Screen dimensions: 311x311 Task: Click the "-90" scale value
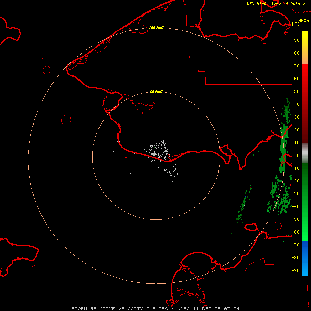point(295,271)
